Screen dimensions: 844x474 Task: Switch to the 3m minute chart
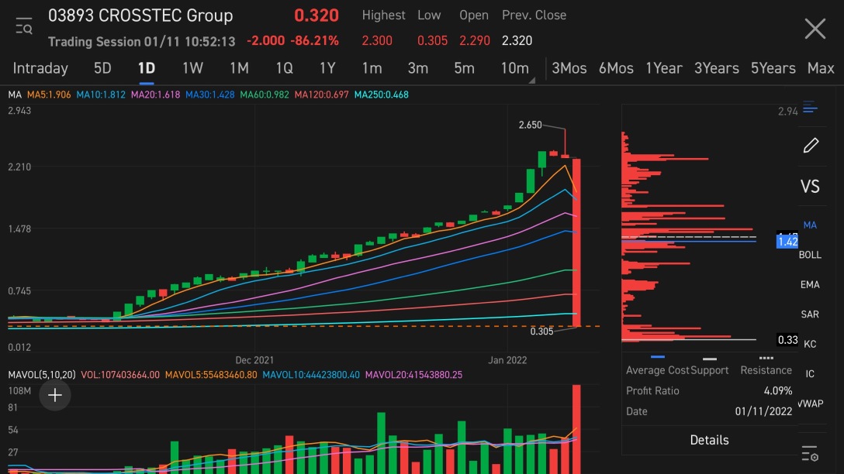417,68
